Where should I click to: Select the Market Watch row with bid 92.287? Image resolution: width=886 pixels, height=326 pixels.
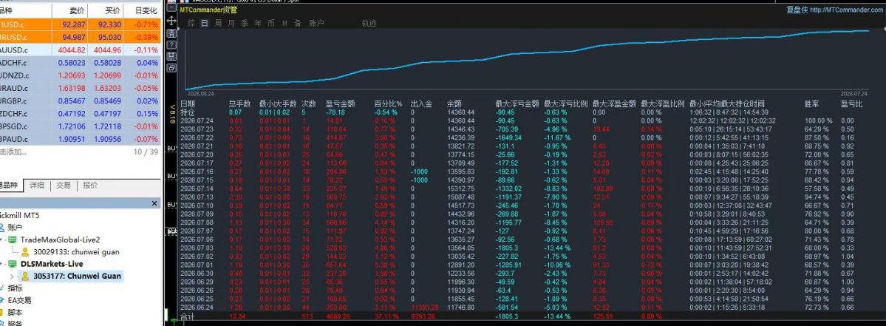click(x=81, y=24)
